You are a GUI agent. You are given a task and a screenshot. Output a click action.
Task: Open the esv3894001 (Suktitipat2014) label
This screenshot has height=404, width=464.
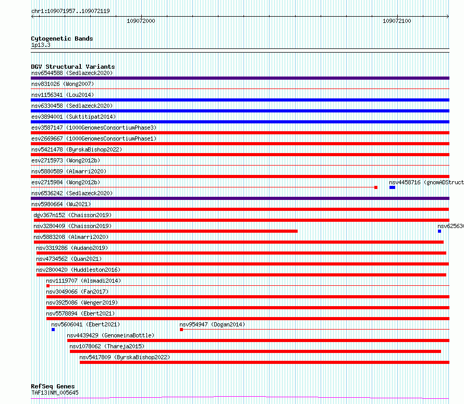pyautogui.click(x=74, y=117)
